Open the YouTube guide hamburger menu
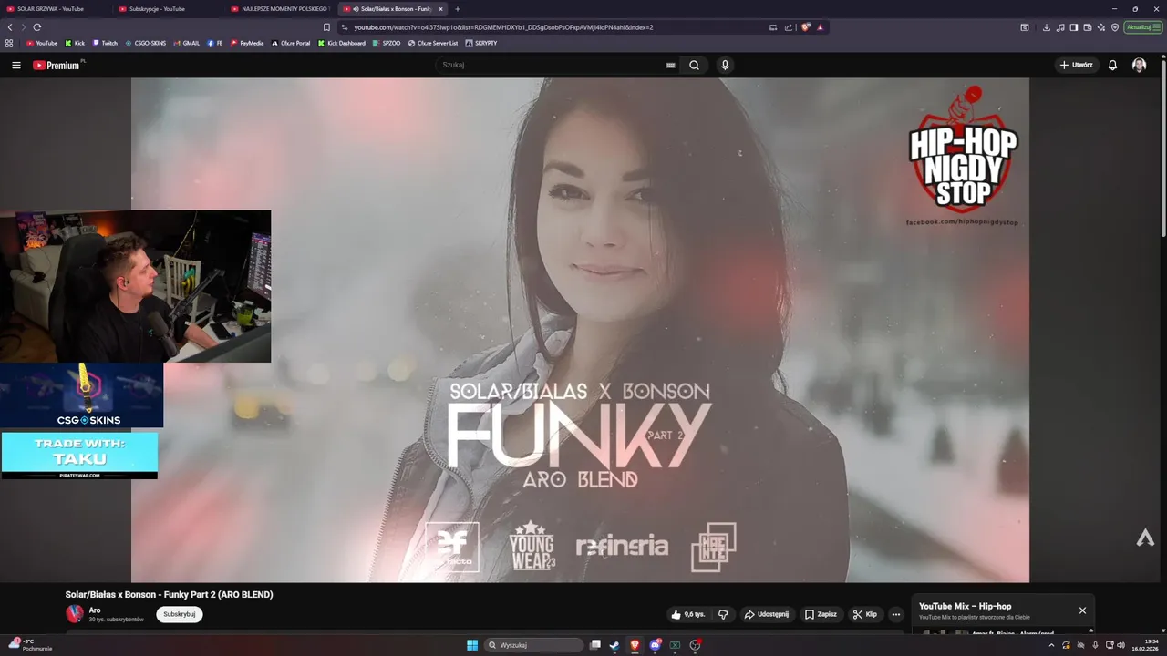The image size is (1167, 656). coord(15,65)
